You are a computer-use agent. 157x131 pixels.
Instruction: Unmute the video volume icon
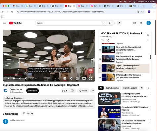pos(26,78)
